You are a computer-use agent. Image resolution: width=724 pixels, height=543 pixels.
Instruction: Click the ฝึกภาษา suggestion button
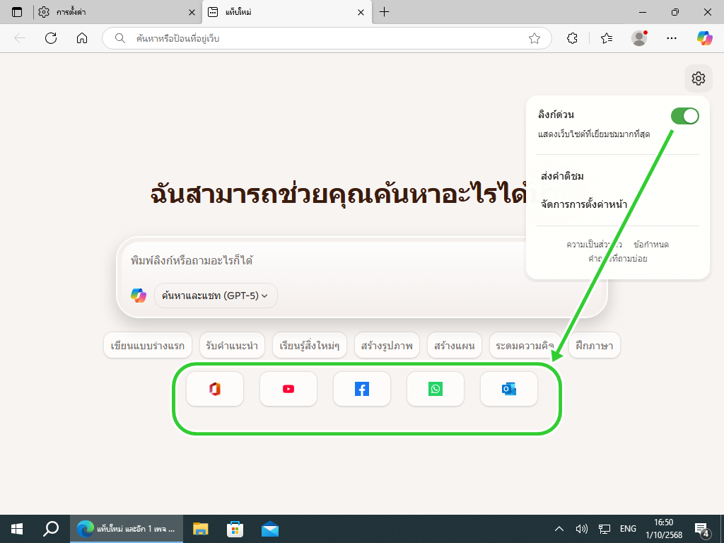(x=594, y=346)
